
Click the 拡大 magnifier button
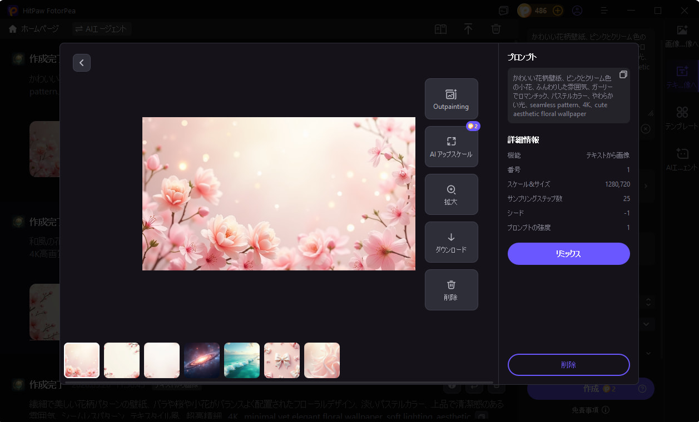(451, 194)
